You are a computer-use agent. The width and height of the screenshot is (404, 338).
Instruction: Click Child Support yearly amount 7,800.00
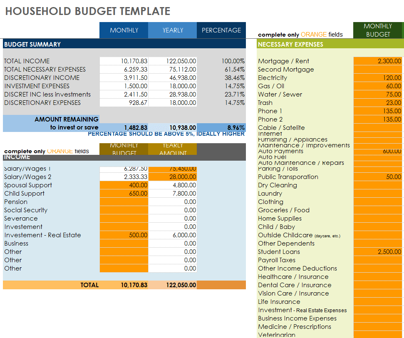pos(173,194)
